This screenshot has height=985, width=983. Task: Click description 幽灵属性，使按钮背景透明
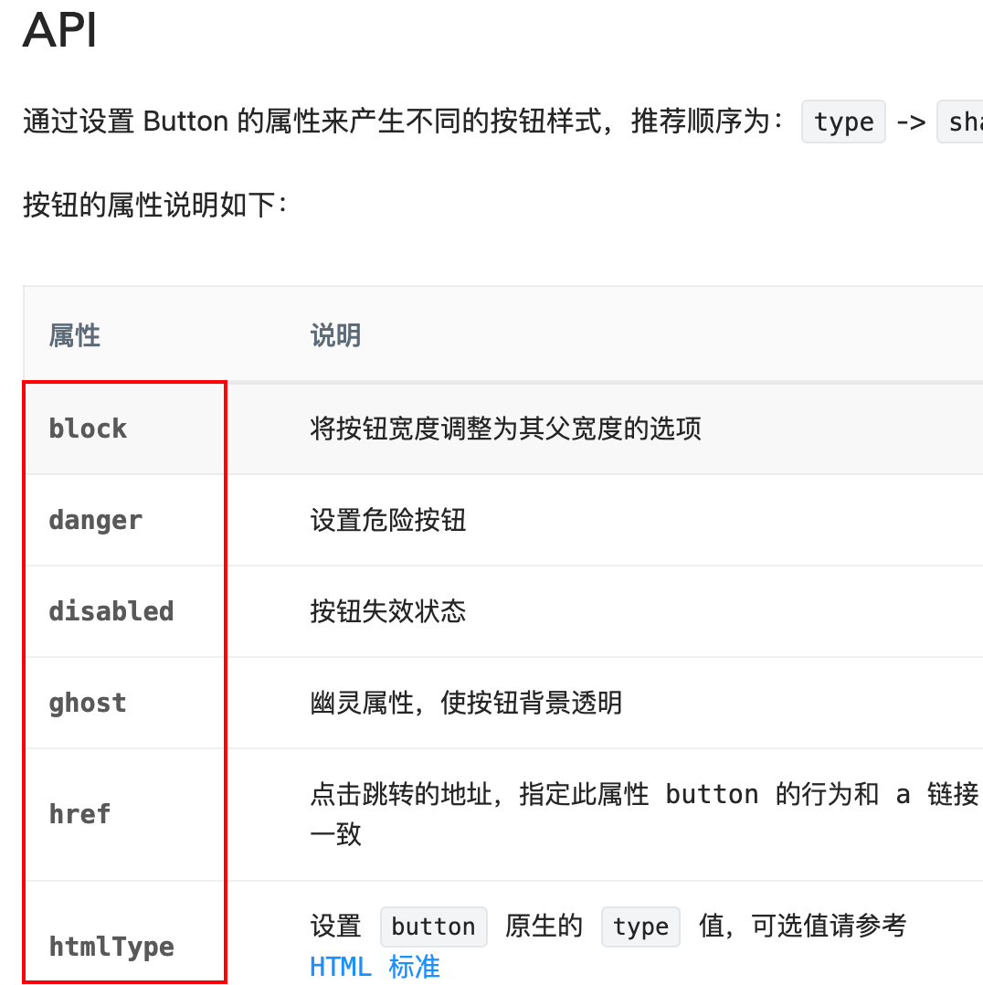(x=466, y=703)
